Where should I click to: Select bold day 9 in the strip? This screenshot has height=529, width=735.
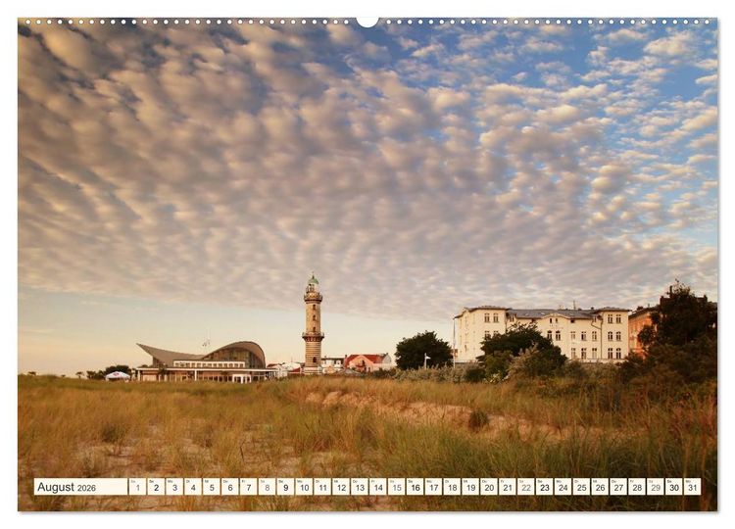[x=285, y=486]
